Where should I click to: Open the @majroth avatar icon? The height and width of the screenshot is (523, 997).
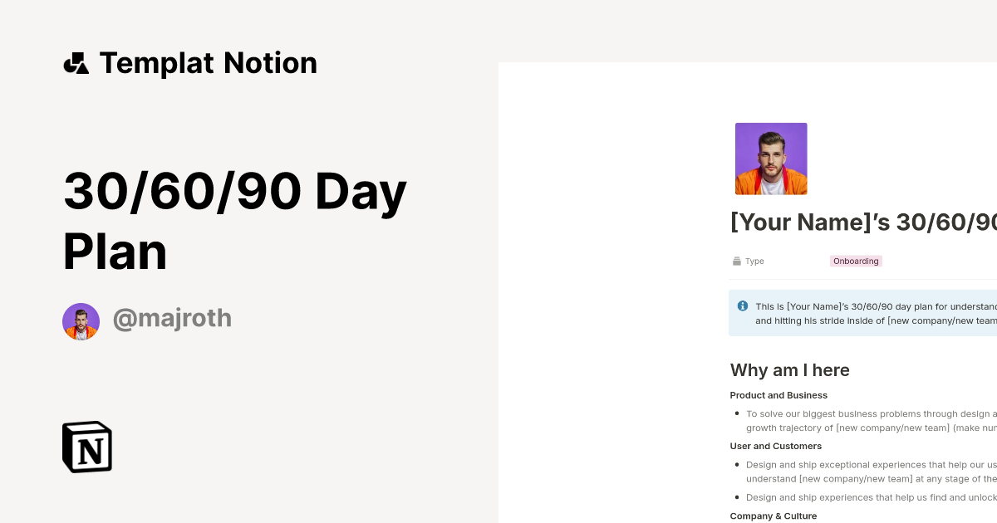(81, 320)
